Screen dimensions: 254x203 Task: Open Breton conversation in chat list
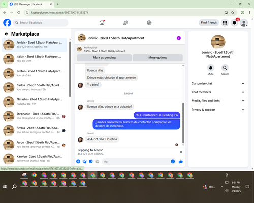(x=35, y=73)
